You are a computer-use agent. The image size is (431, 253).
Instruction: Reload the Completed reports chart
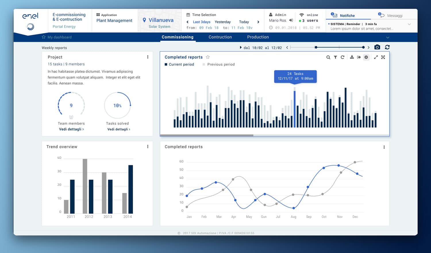click(x=343, y=57)
